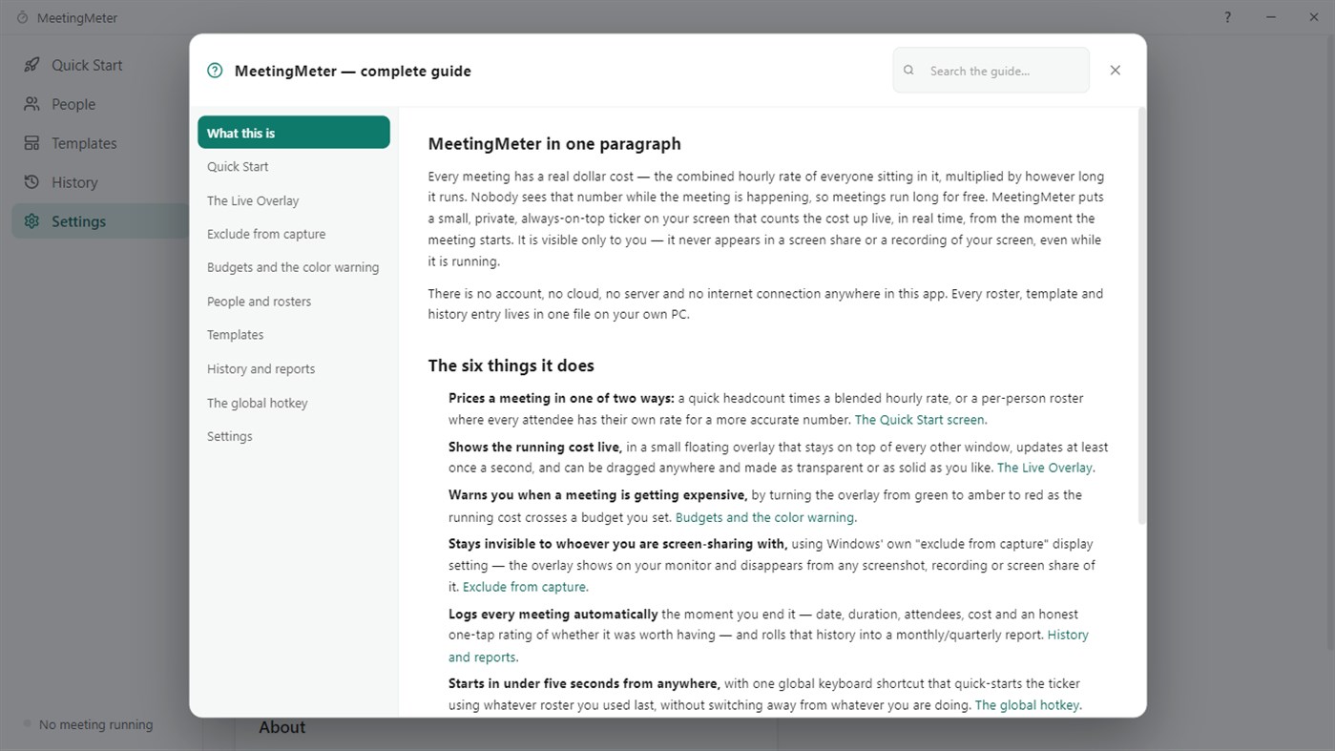Minimize the MeetingMeter window
Image resolution: width=1335 pixels, height=751 pixels.
(1271, 17)
